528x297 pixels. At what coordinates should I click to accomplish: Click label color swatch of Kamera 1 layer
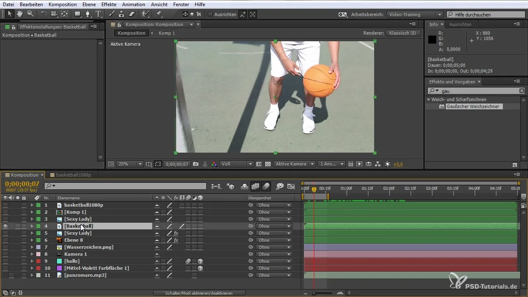pyautogui.click(x=38, y=254)
